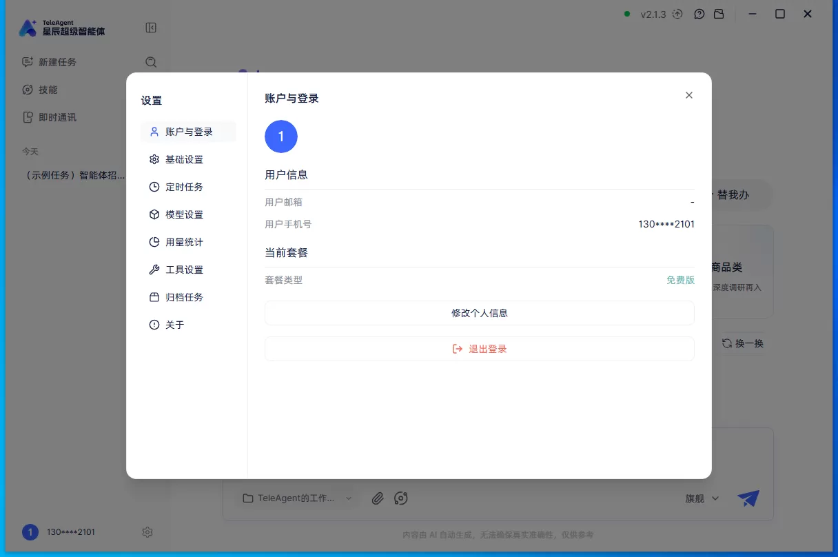
Task: Select 账户与登录 in settings sidebar
Action: pyautogui.click(x=188, y=132)
